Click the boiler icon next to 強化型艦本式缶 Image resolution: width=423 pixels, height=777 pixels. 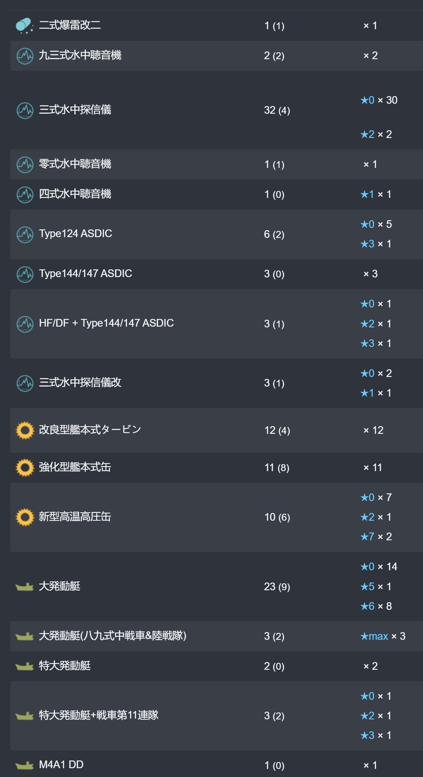pyautogui.click(x=25, y=468)
